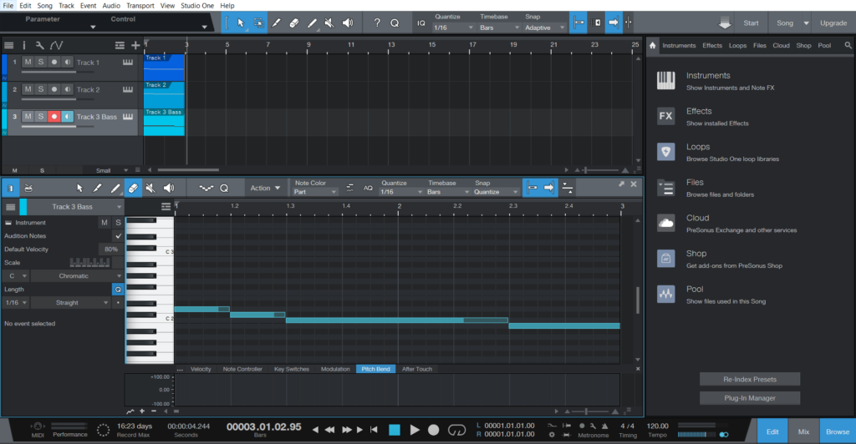Click the question mark help icon
The image size is (856, 444).
pos(377,23)
